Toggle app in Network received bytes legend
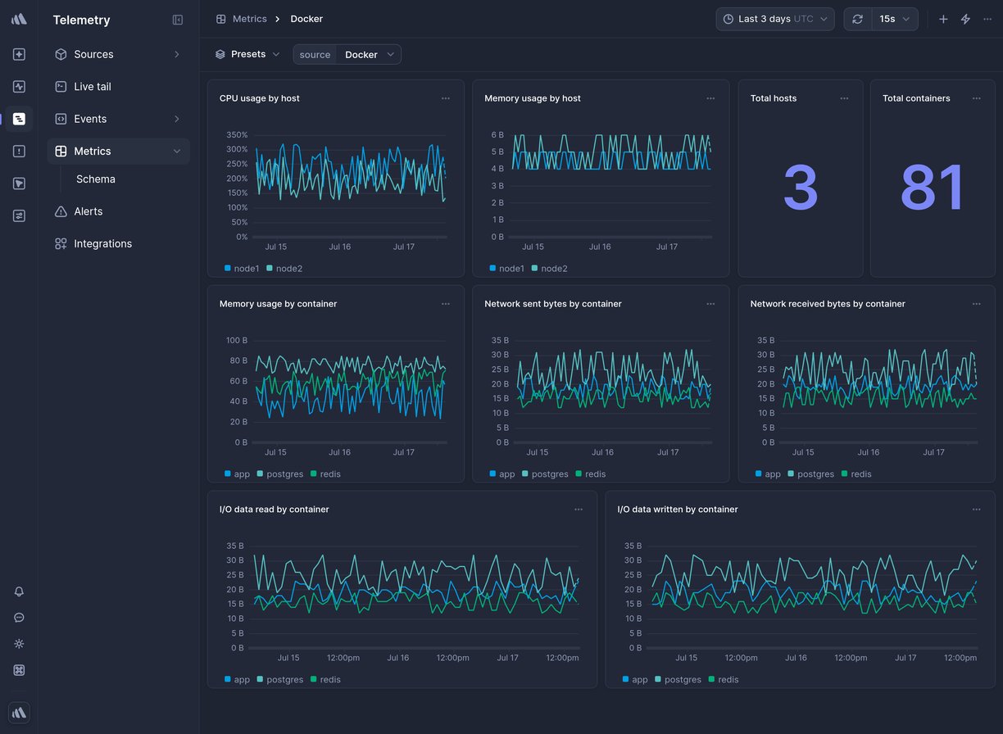 [x=769, y=474]
